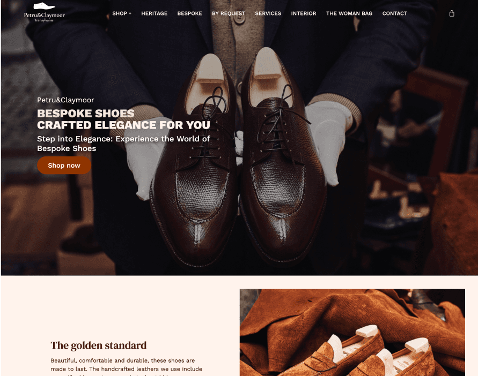Click the Transylvania text under logo
The width and height of the screenshot is (478, 376).
click(44, 20)
